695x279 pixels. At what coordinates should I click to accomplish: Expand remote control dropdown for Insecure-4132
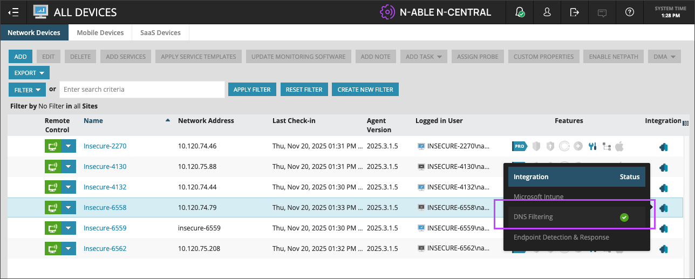pyautogui.click(x=67, y=187)
